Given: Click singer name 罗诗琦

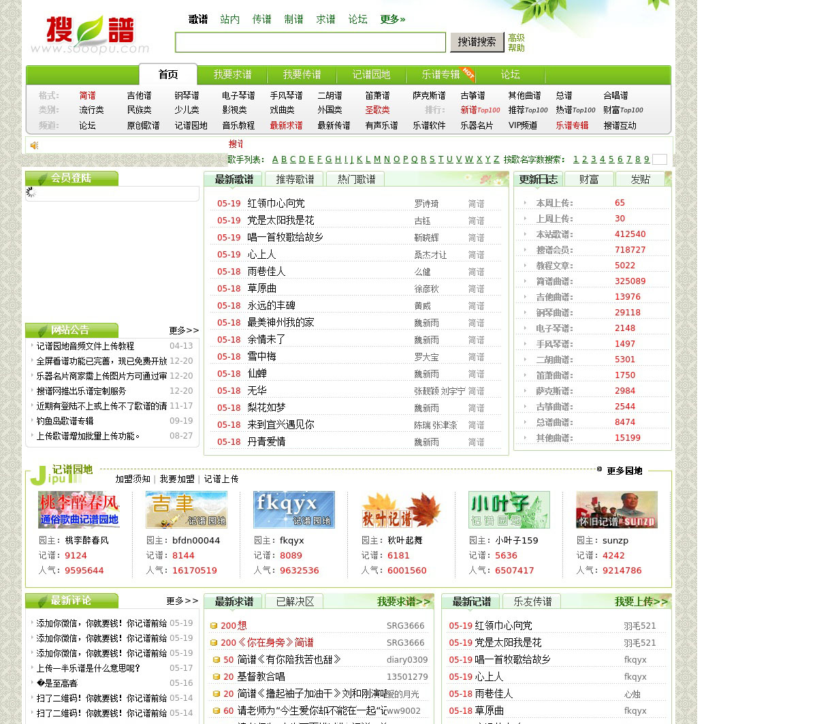Looking at the screenshot, I should tap(426, 204).
